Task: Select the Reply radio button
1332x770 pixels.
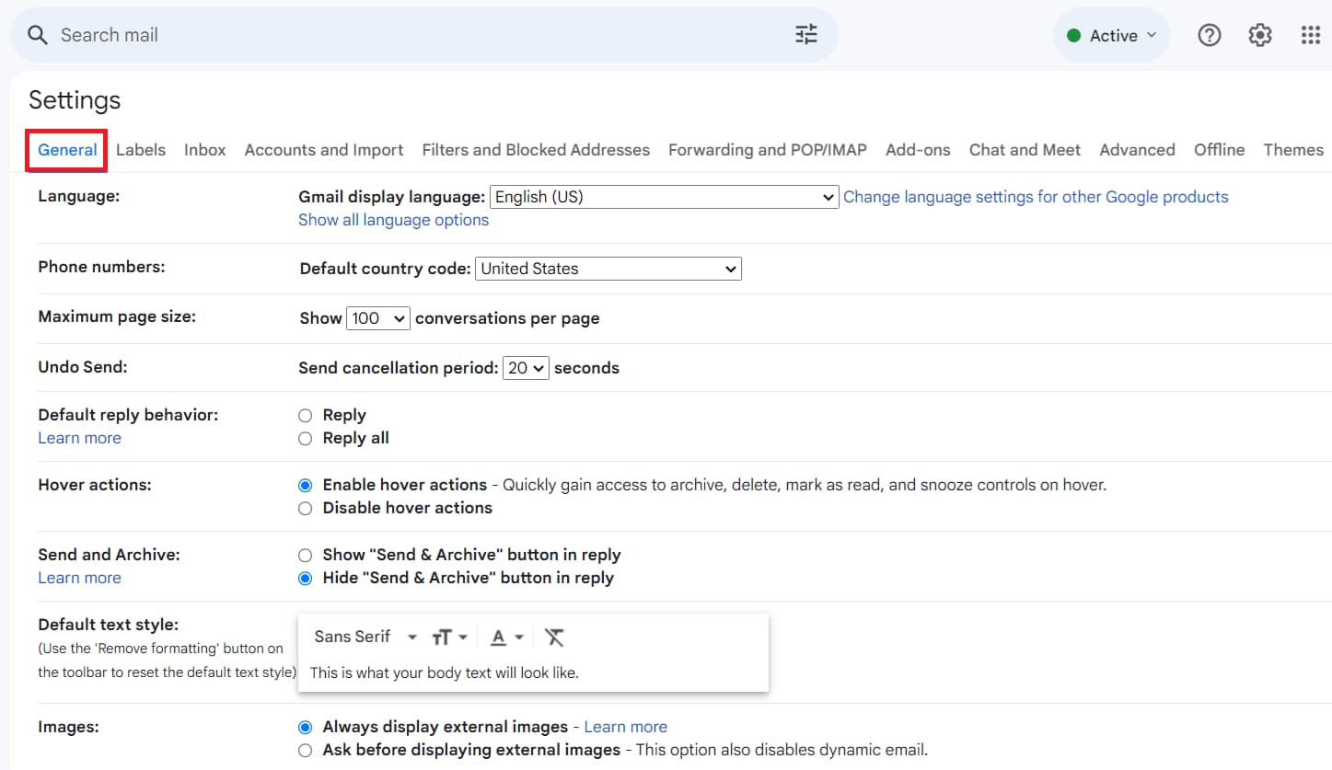Action: pyautogui.click(x=306, y=416)
